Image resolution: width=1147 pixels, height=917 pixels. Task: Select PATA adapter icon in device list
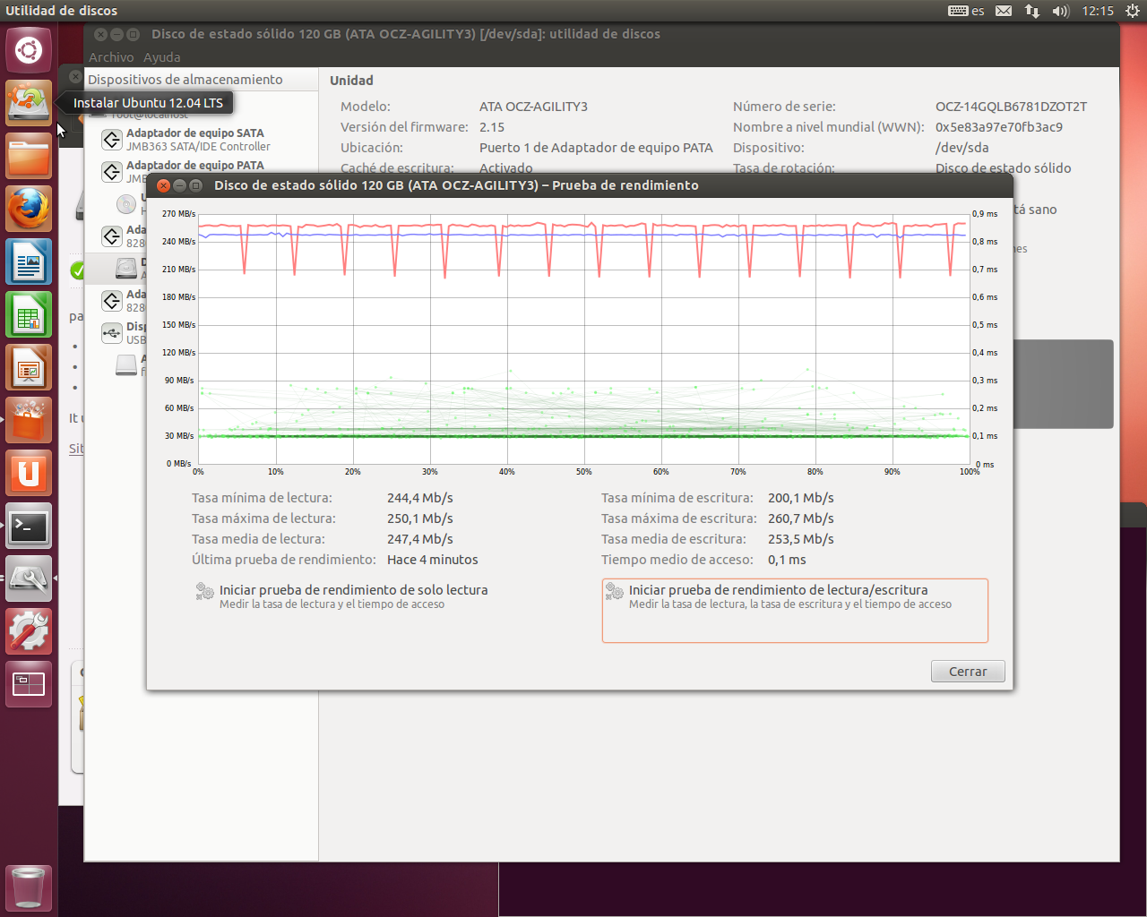(112, 172)
